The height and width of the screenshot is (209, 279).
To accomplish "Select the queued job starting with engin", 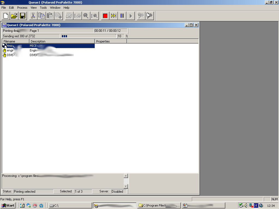I will pos(48,50).
